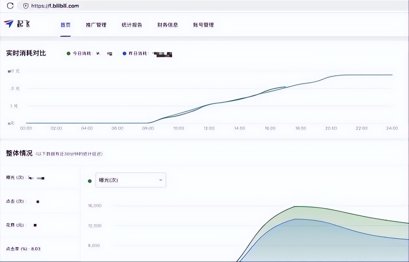Switch to the 推广管理 menu section
This screenshot has height=262, width=409.
click(97, 25)
